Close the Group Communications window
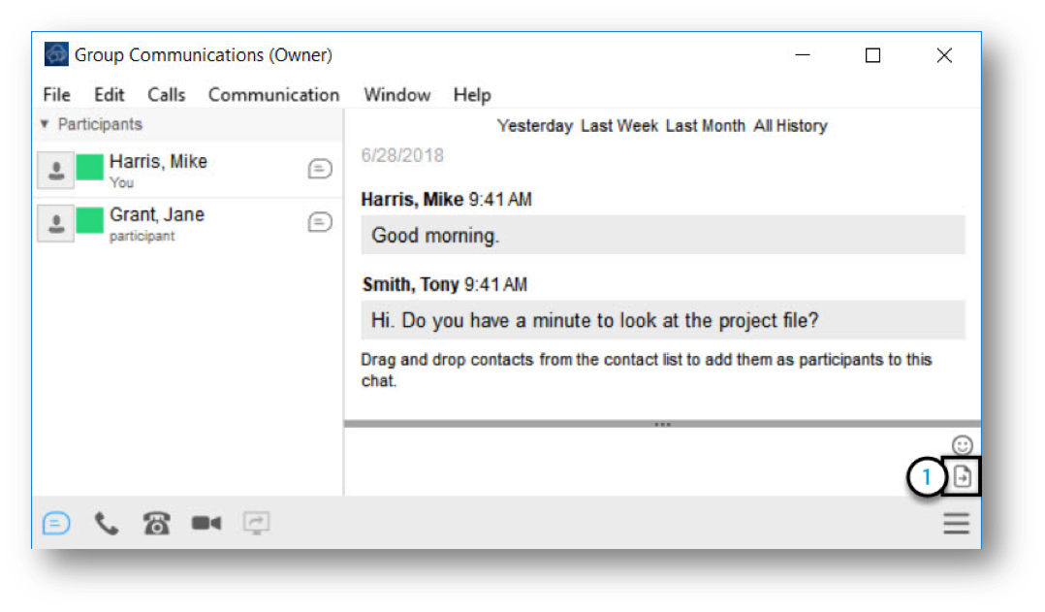 944,54
